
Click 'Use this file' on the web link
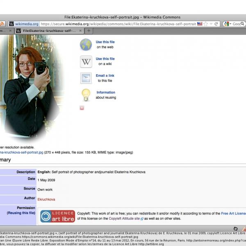coord(105,42)
